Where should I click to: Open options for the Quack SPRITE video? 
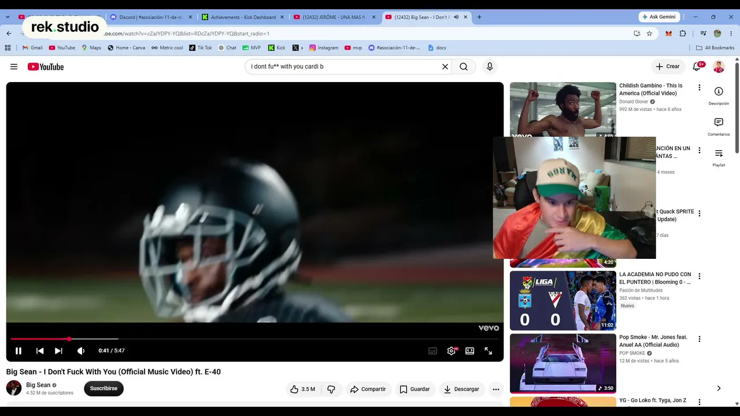[700, 213]
